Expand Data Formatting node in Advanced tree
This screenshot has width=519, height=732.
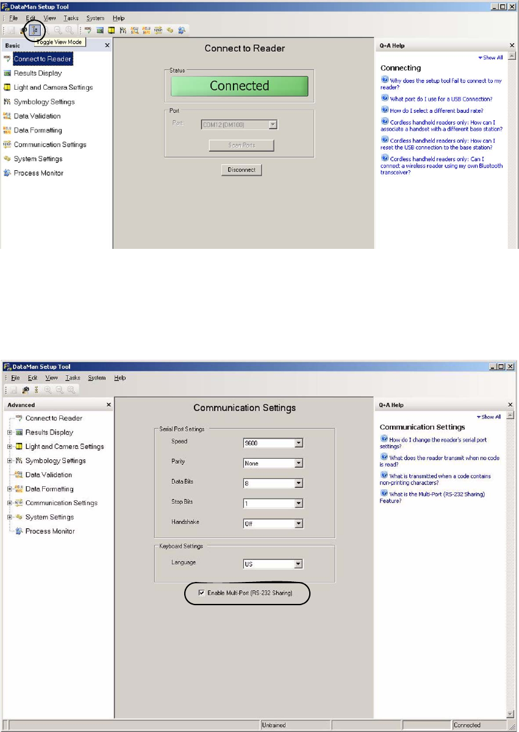10,489
